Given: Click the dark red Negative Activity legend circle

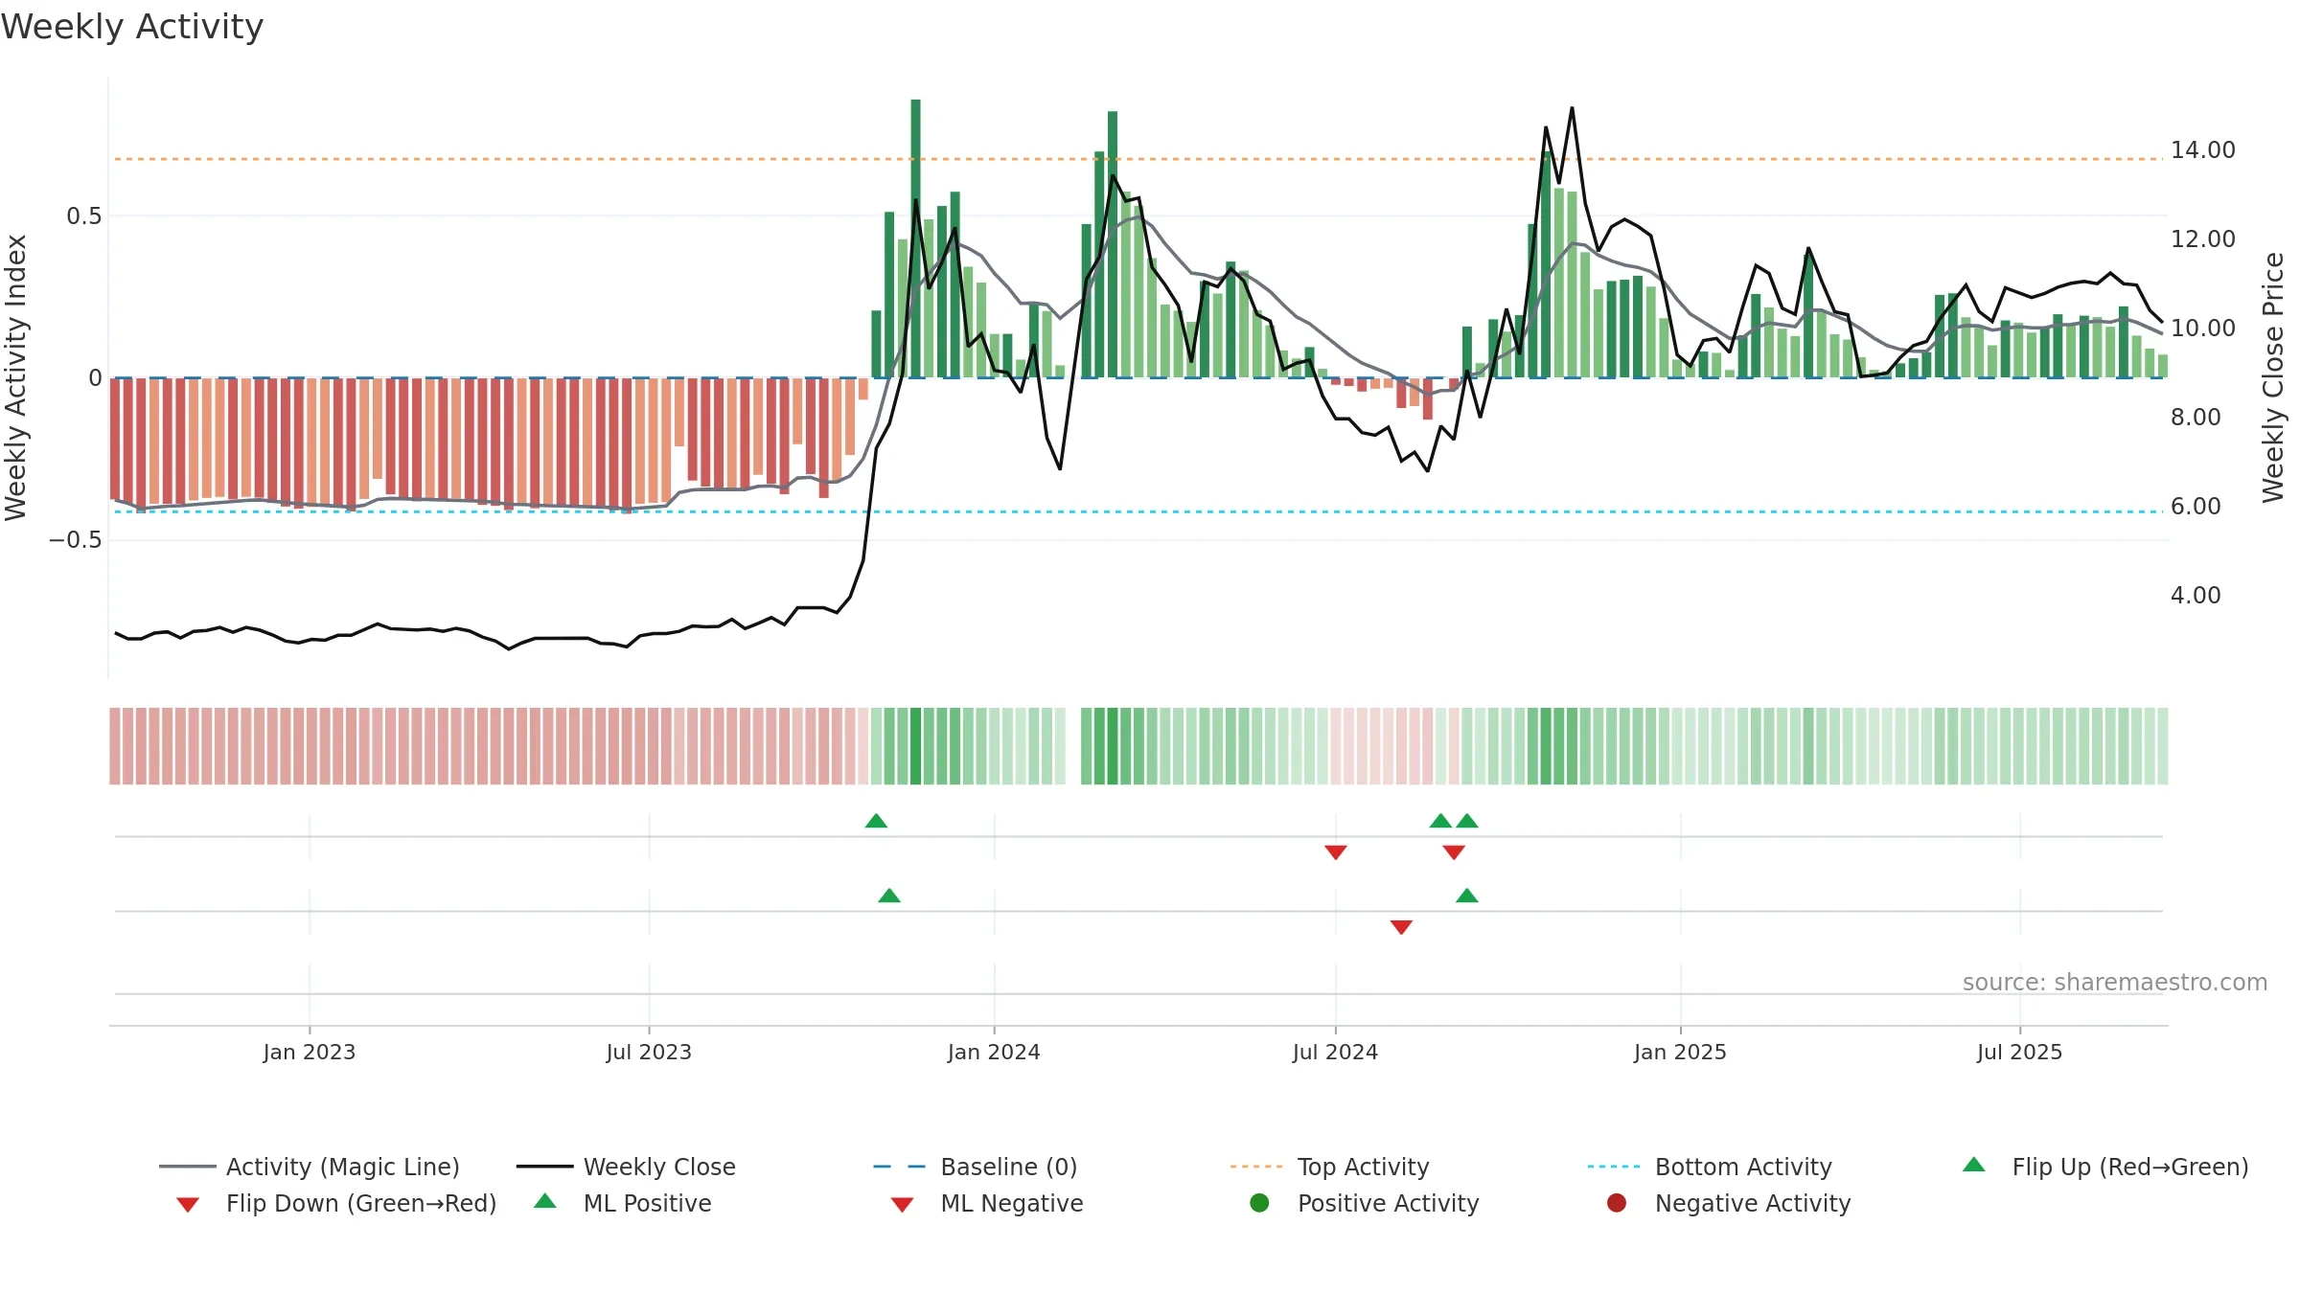Looking at the screenshot, I should [x=1617, y=1203].
